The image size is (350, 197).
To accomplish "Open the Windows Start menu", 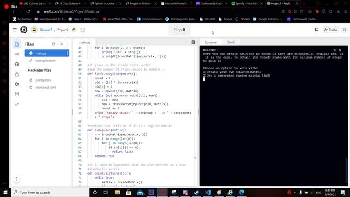I will coord(5,192).
